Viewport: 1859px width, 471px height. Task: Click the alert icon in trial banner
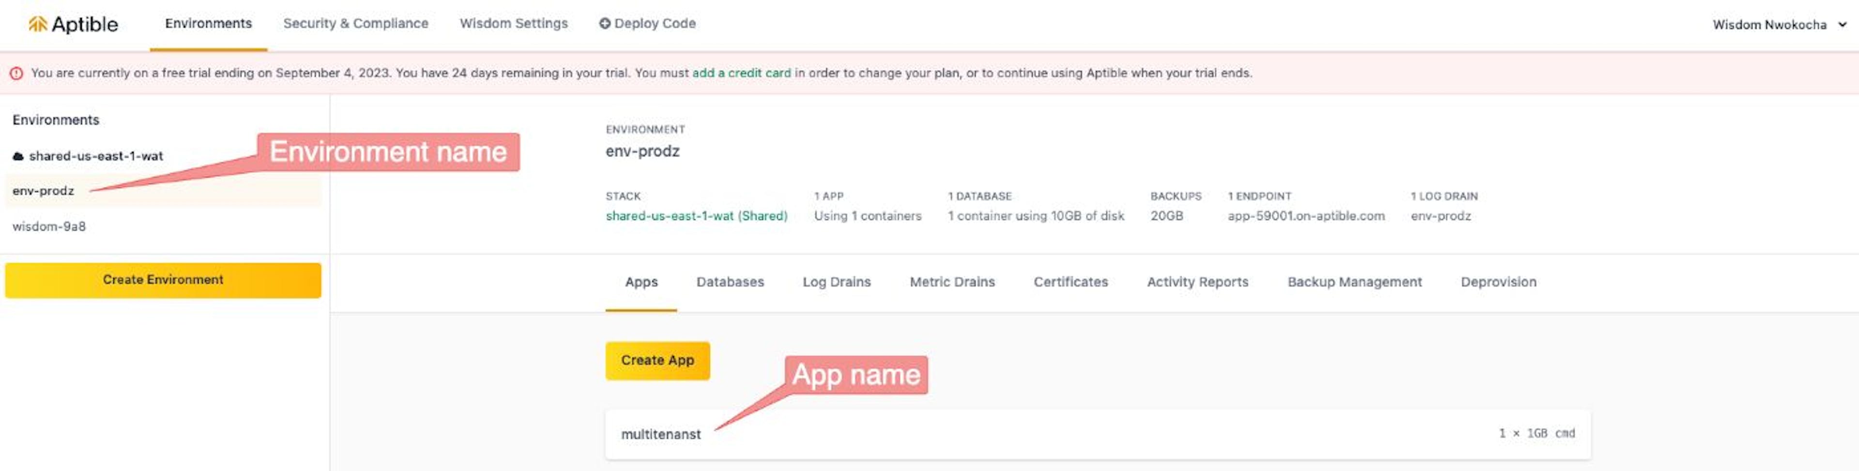(x=16, y=74)
